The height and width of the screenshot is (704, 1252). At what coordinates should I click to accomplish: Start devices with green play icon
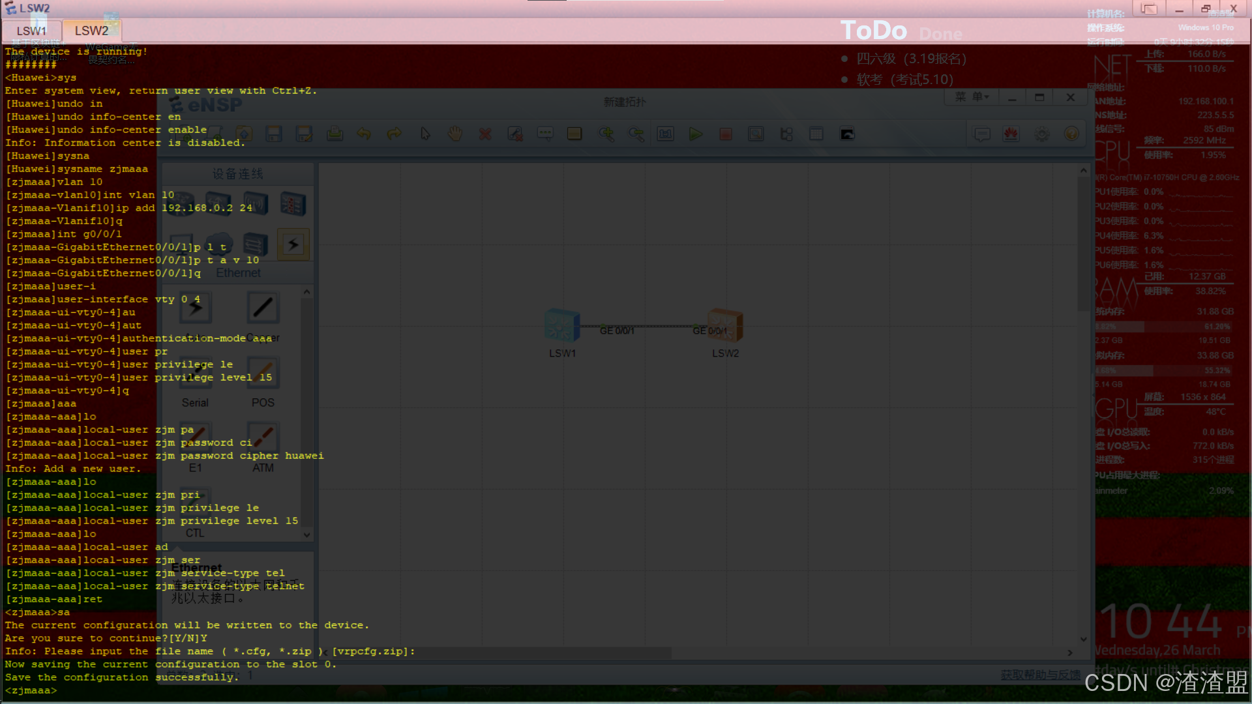tap(696, 134)
